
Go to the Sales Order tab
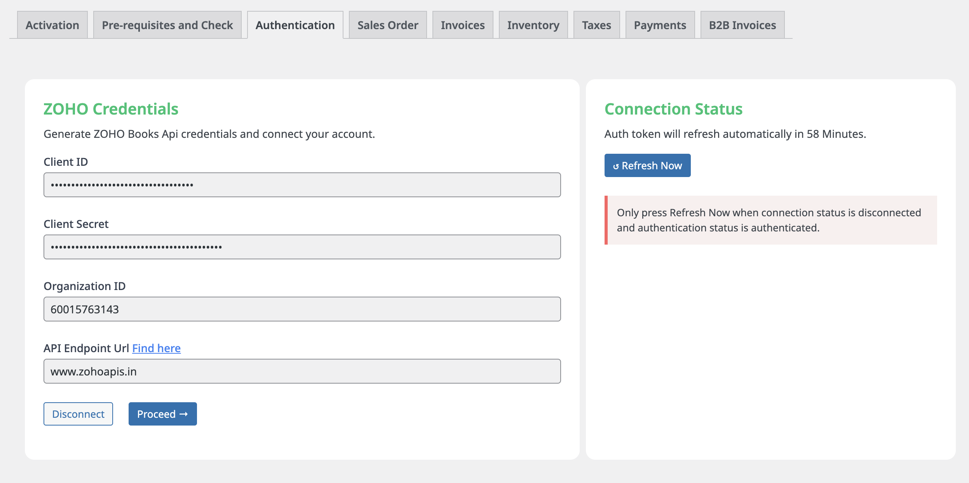tap(387, 25)
